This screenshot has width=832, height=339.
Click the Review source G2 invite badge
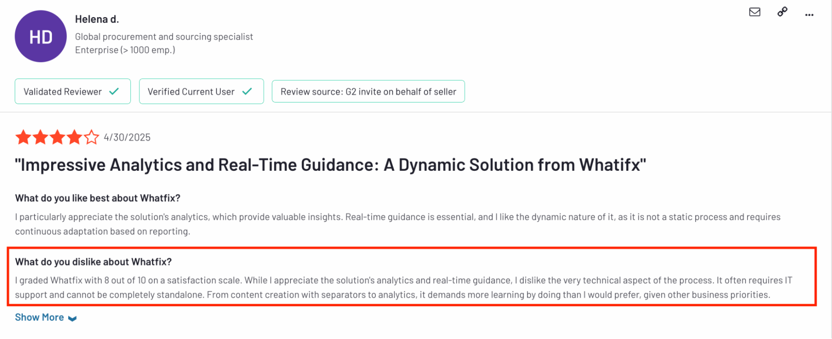[368, 91]
